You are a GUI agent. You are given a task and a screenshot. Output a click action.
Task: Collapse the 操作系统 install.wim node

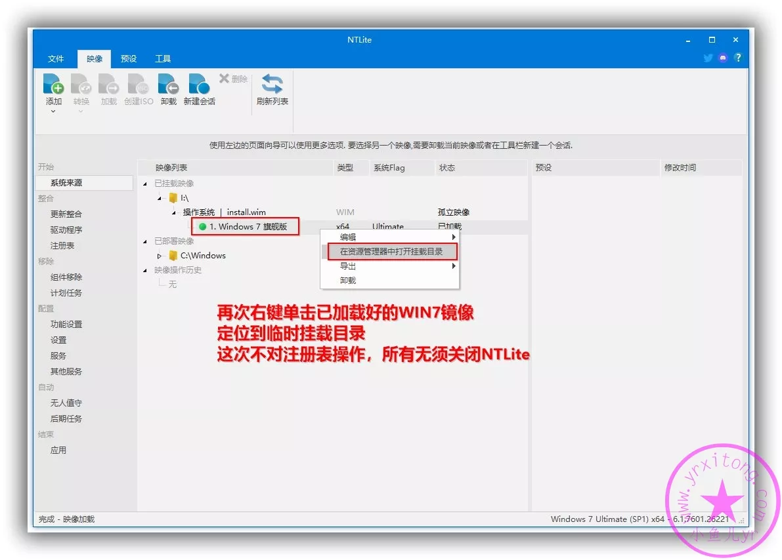coord(173,212)
